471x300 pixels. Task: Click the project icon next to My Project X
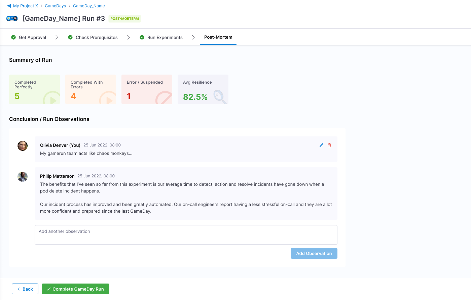pyautogui.click(x=9, y=6)
